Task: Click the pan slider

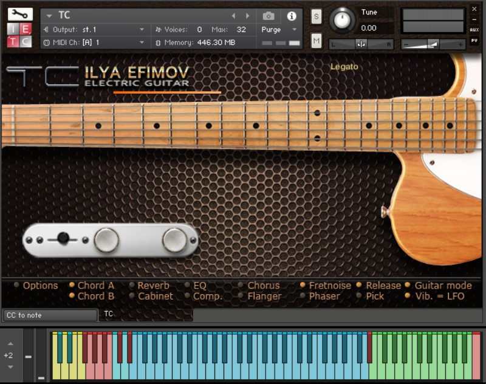Action: [361, 44]
